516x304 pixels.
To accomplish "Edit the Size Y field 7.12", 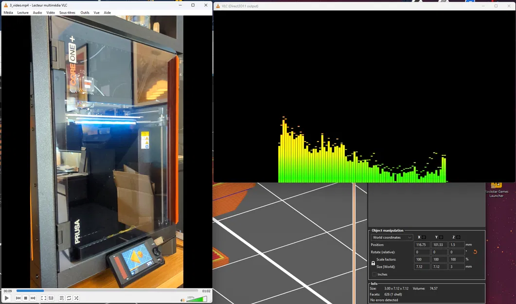I will coord(439,267).
